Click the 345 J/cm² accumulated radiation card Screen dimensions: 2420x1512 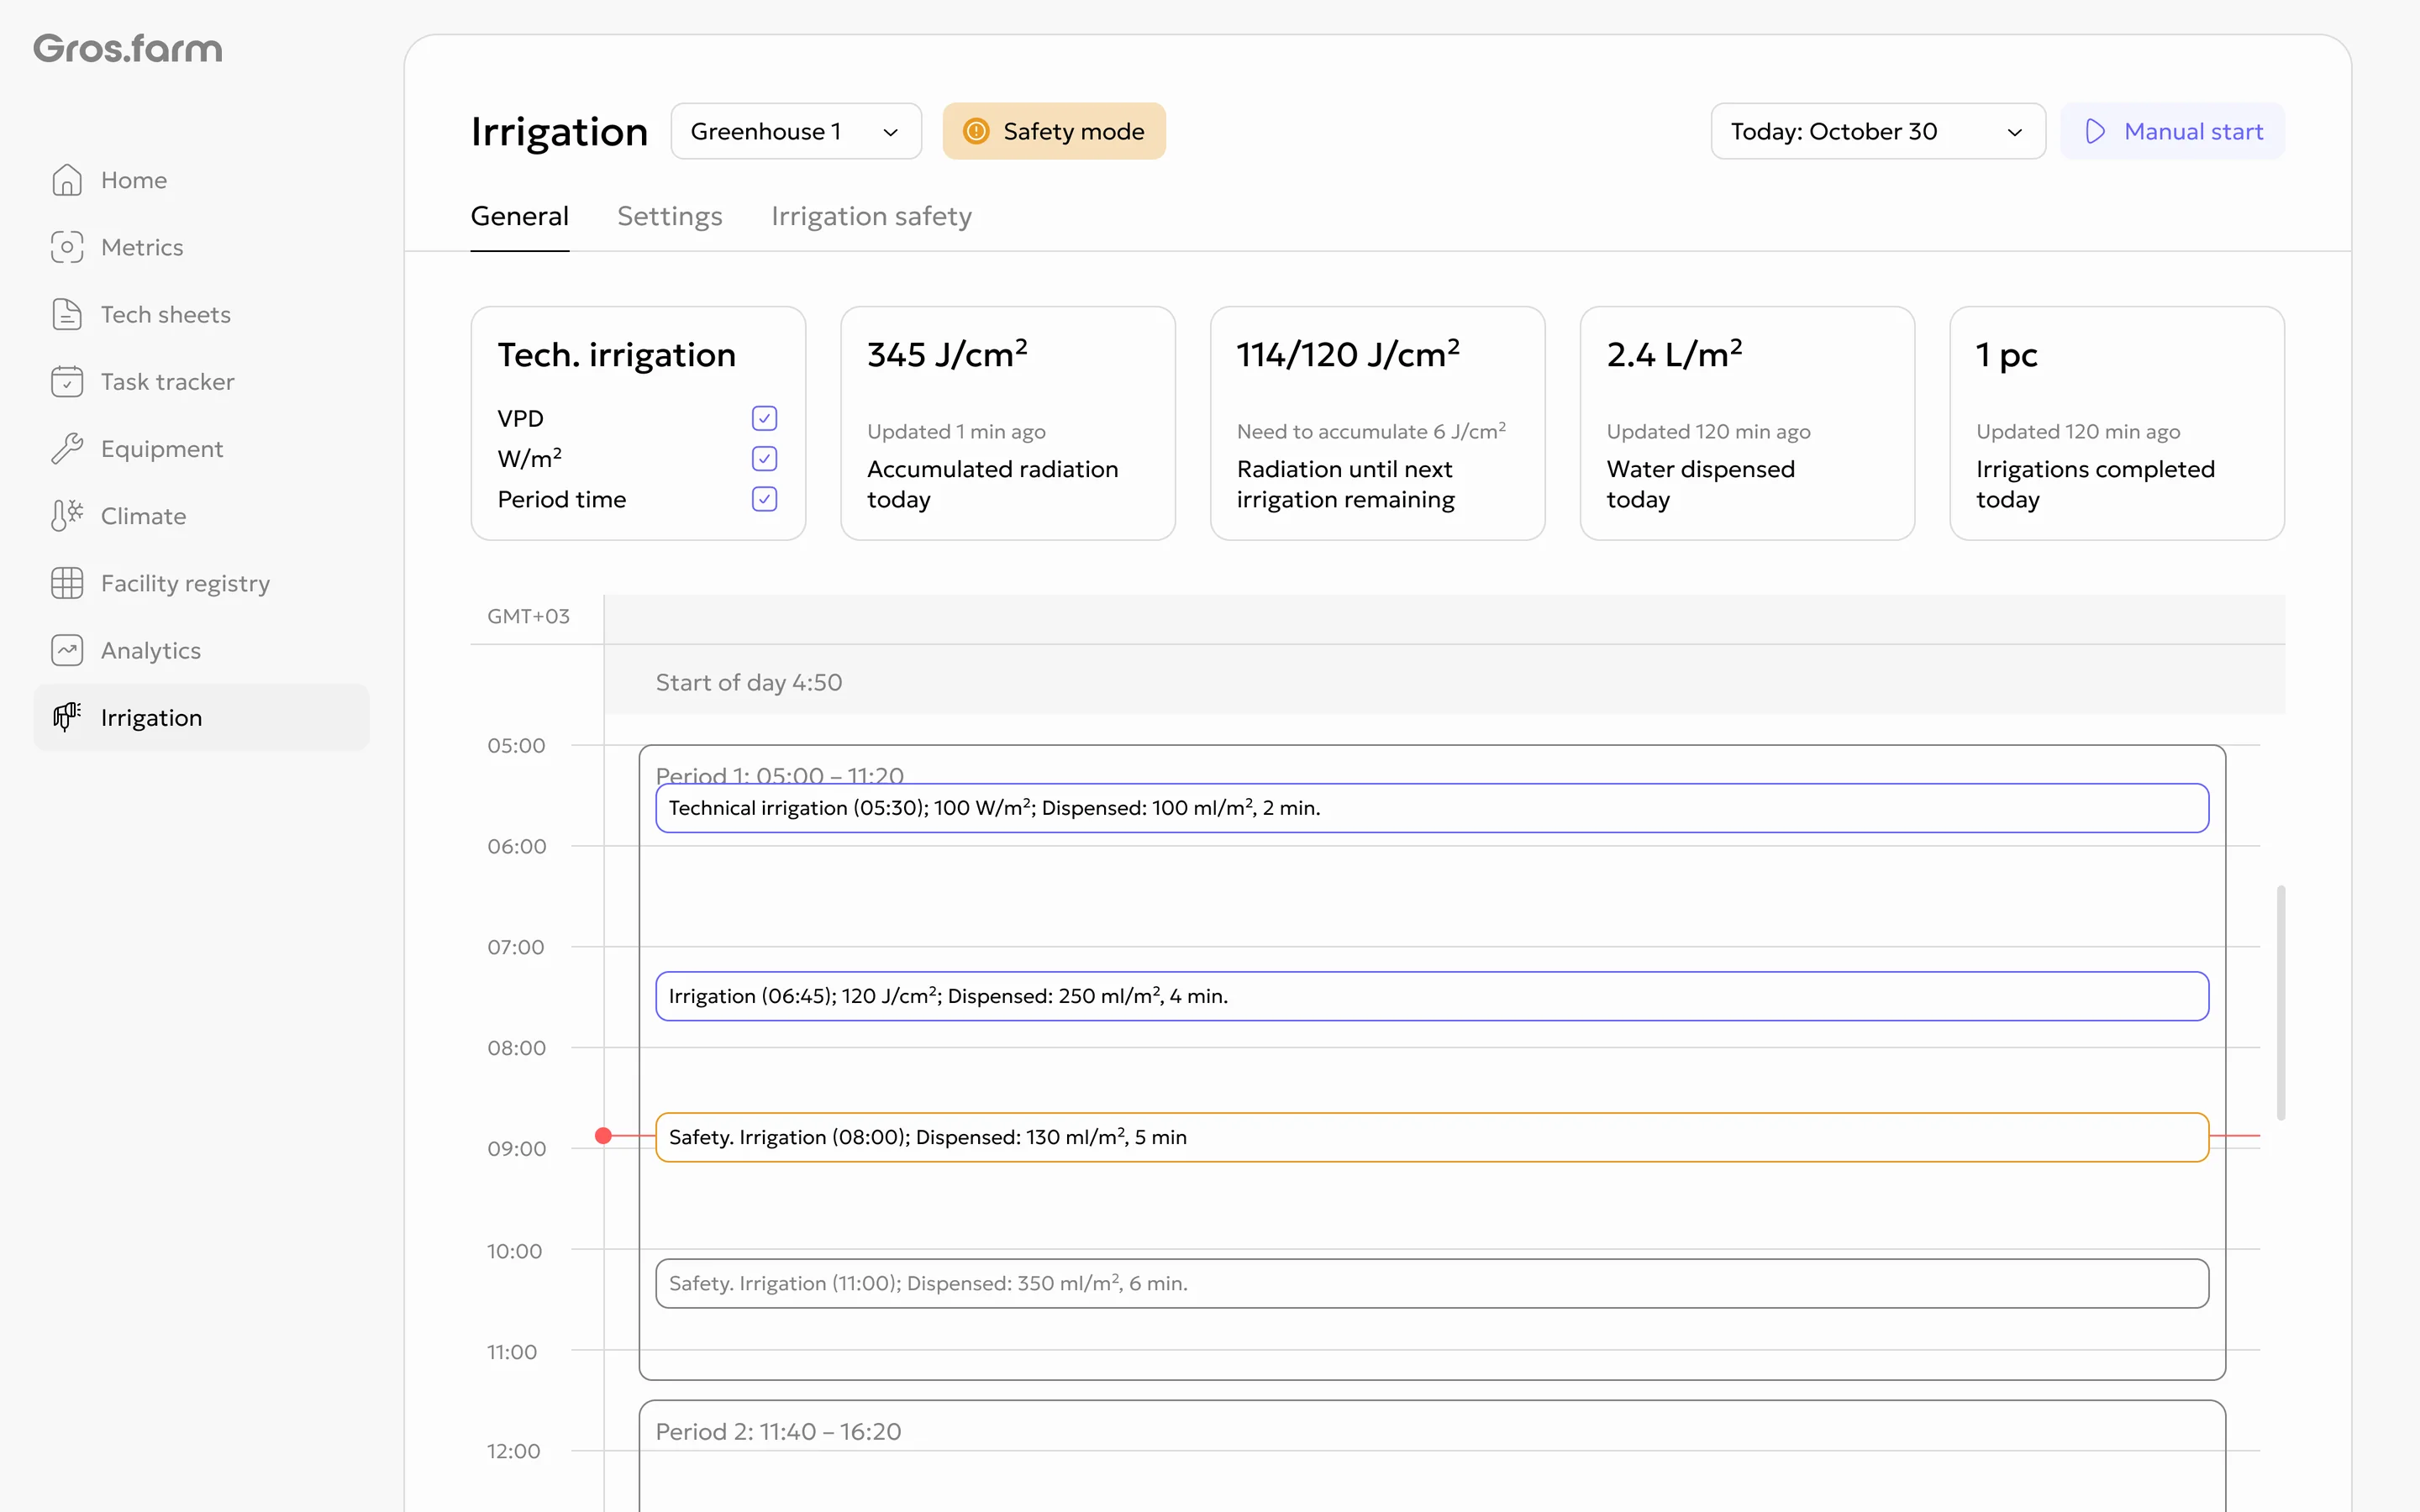pos(1008,423)
